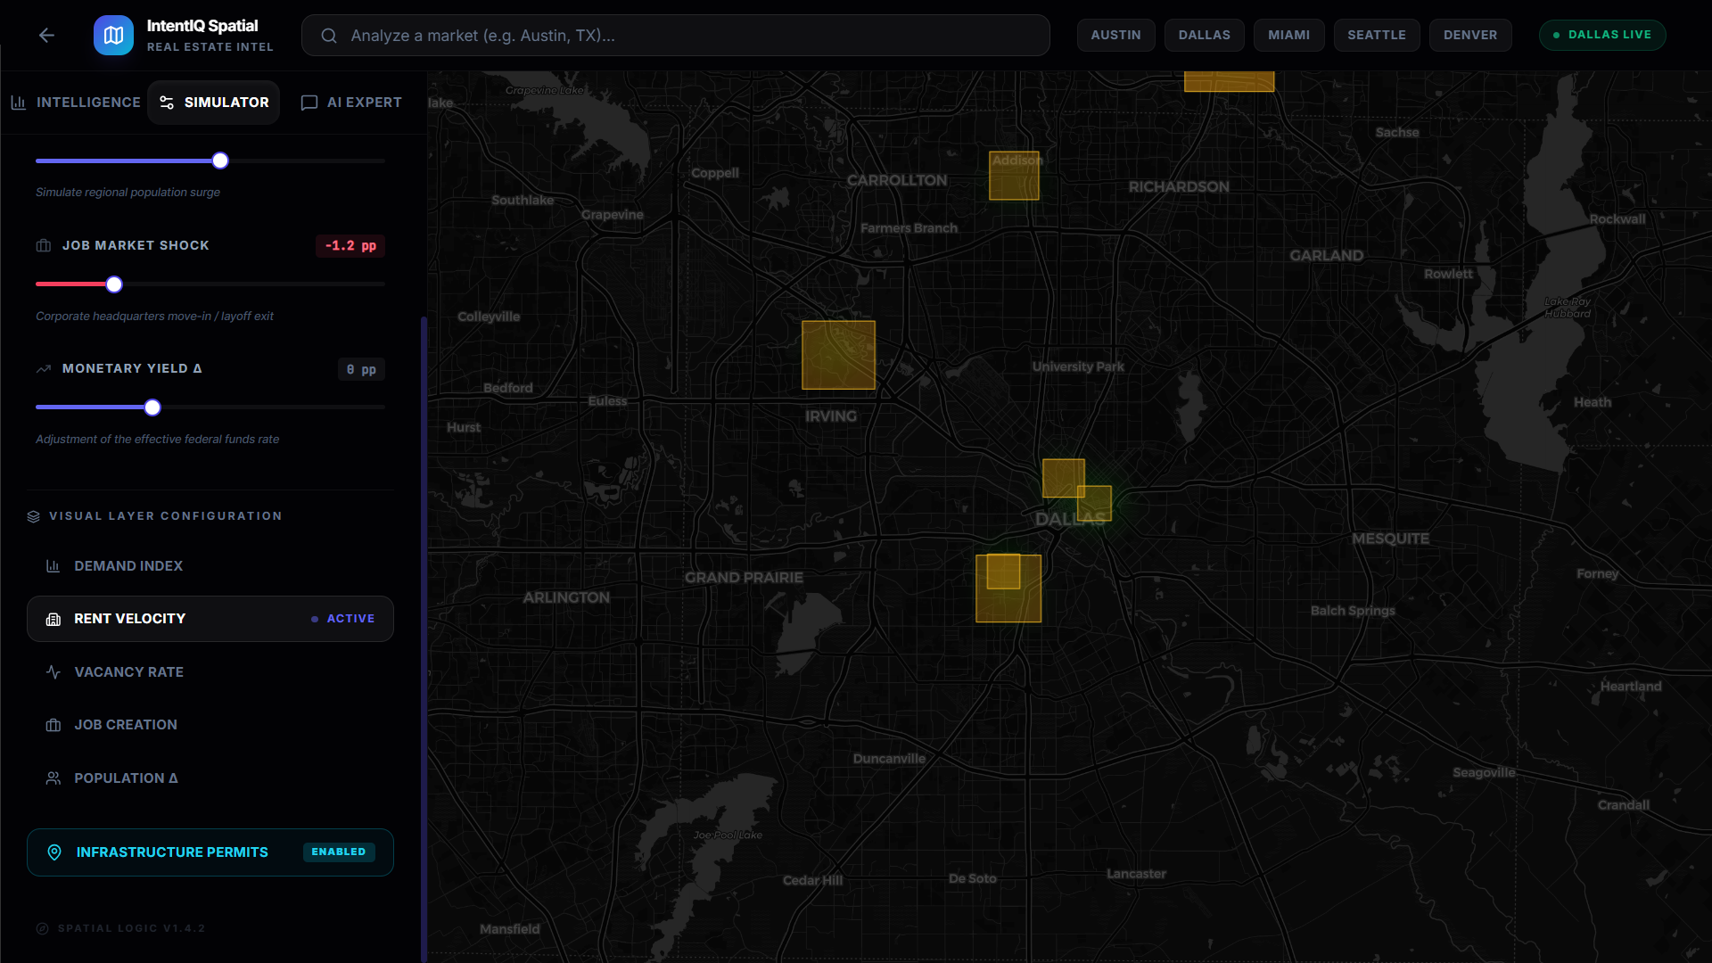1712x963 pixels.
Task: Click the Visual Layer Configuration layers icon
Action: [34, 516]
